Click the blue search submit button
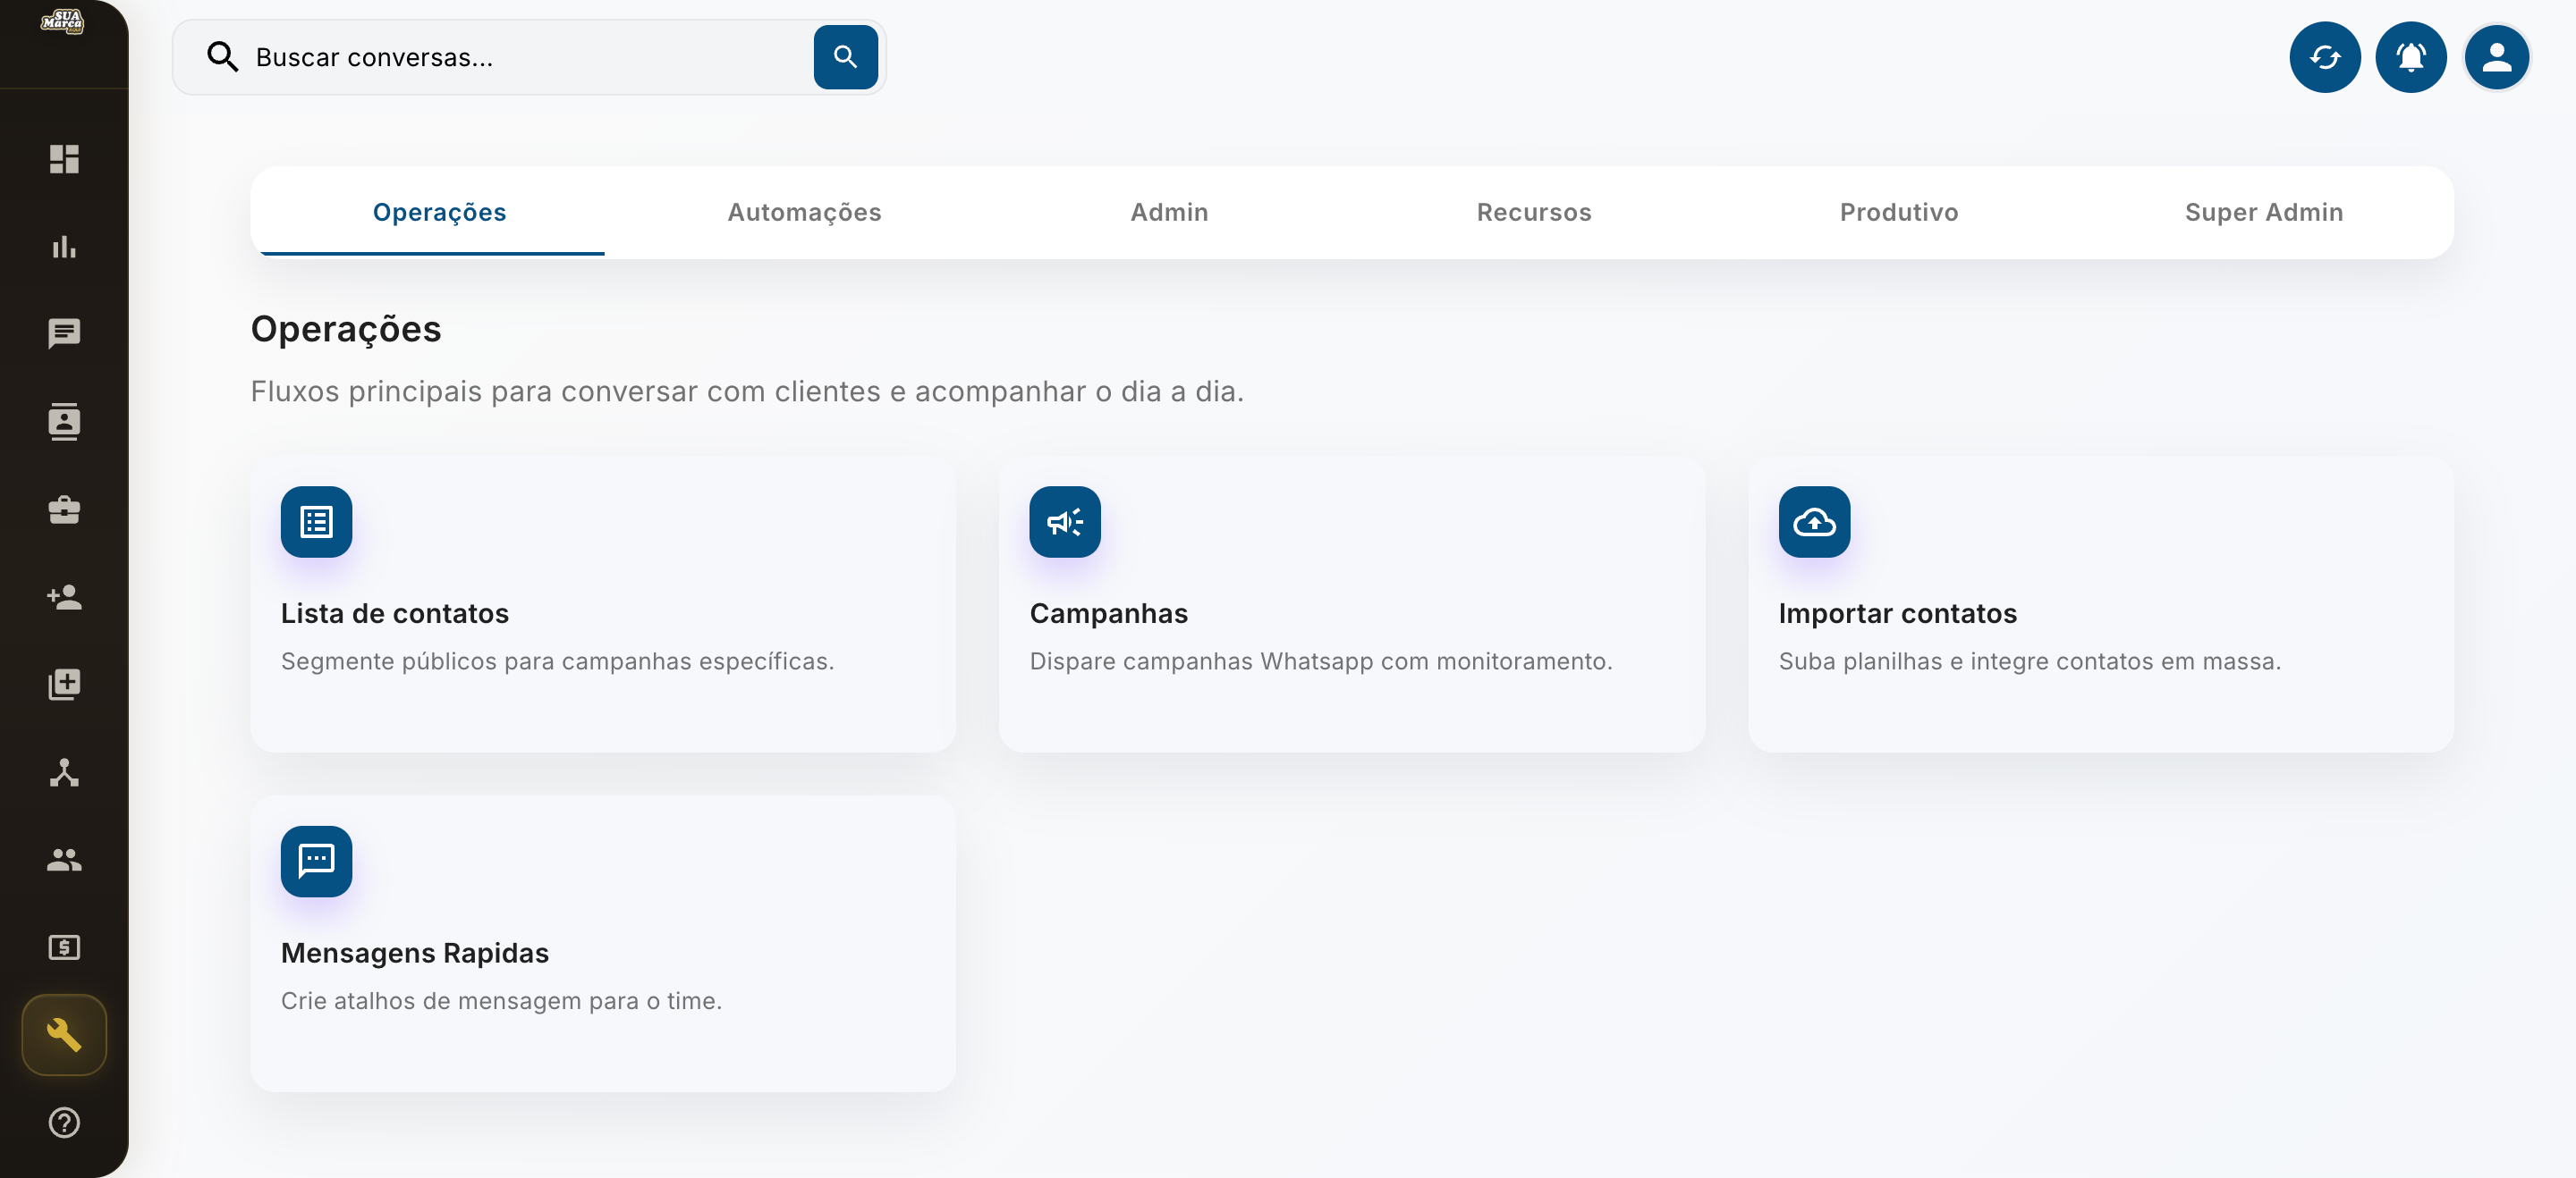This screenshot has width=2576, height=1178. click(845, 58)
